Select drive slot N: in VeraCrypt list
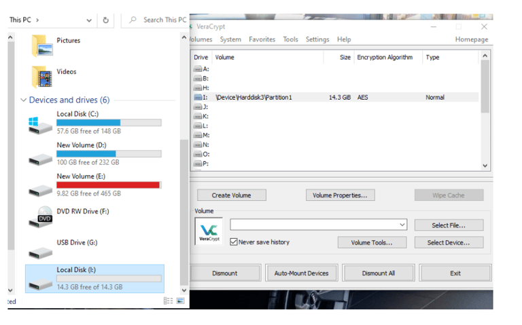This screenshot has width=522, height=325. [201, 145]
